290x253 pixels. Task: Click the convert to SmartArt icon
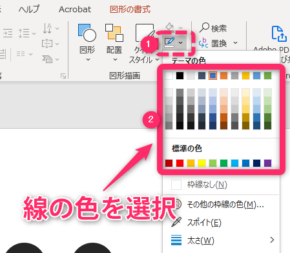pos(47,59)
